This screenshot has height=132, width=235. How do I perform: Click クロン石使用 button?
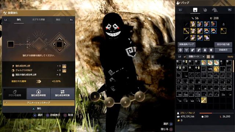15,93
